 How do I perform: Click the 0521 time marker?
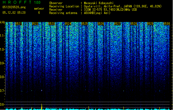point(18,24)
